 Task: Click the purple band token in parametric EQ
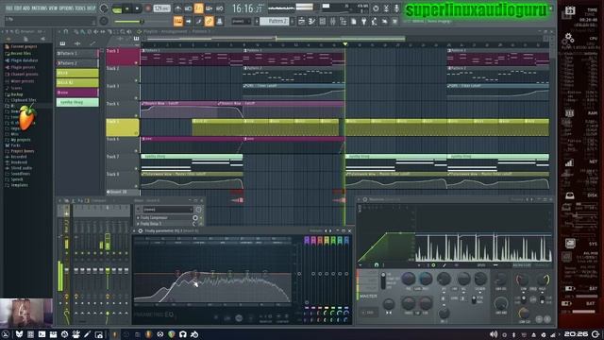coord(307,241)
